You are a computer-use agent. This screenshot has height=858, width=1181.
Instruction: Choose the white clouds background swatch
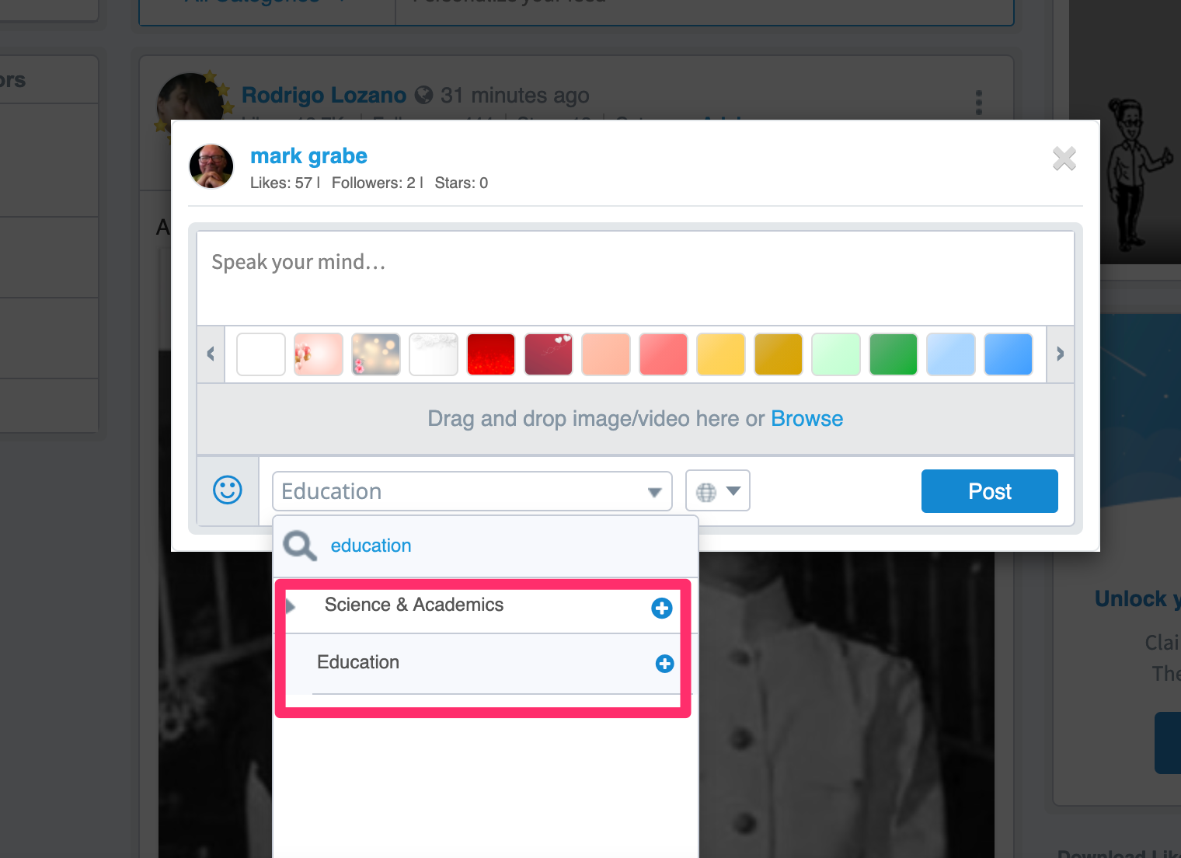point(434,354)
